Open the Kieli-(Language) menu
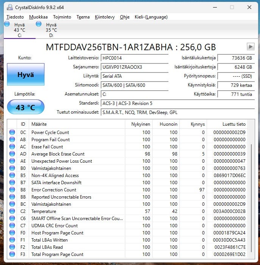This screenshot has height=265, width=260. coord(151,17)
